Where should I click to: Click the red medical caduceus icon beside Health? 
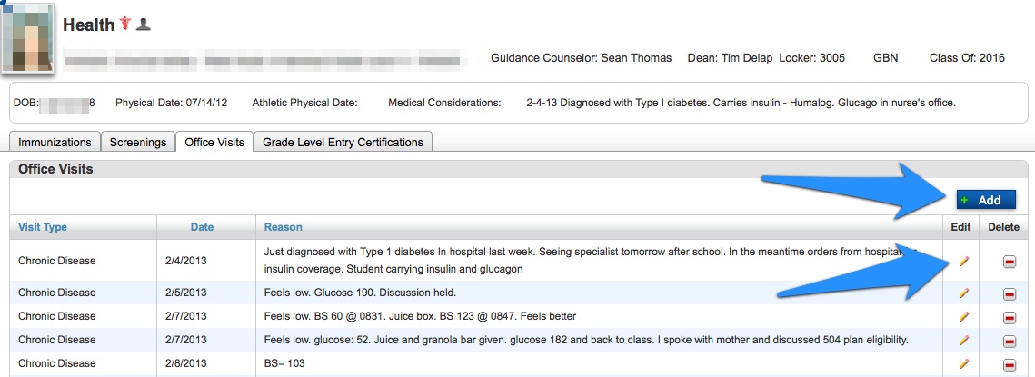125,25
